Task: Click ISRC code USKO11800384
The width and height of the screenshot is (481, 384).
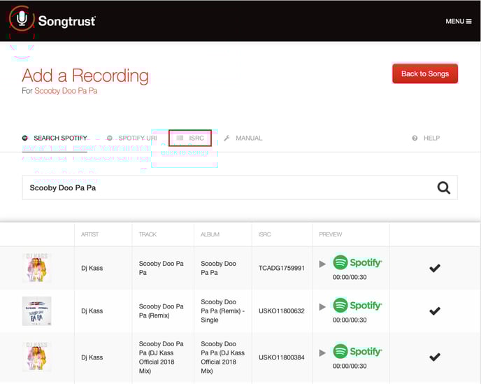Action: (x=282, y=357)
